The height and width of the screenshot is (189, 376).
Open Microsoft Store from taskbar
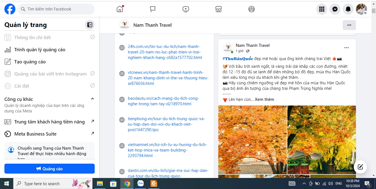(113, 183)
